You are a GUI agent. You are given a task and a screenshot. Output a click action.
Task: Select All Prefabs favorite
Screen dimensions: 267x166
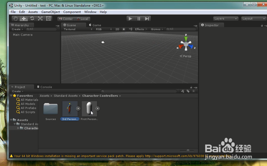(x=26, y=108)
